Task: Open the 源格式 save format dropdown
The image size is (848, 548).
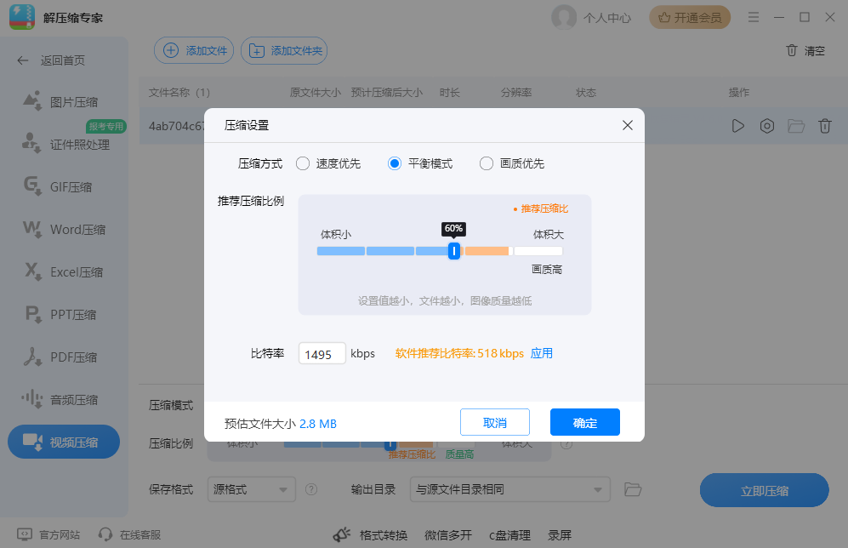Action: click(x=251, y=489)
